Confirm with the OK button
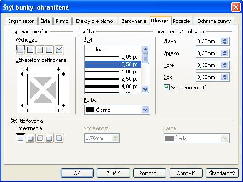Screen dimensions: 243x182 pyautogui.click(x=77, y=173)
